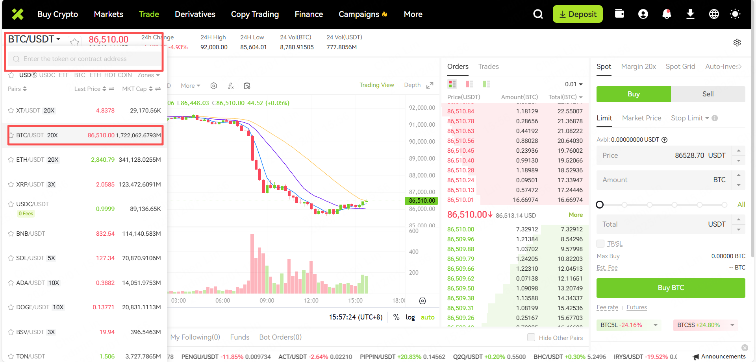Screen dimensions: 756x362
Task: Enable the TP/SL checkbox
Action: [600, 244]
